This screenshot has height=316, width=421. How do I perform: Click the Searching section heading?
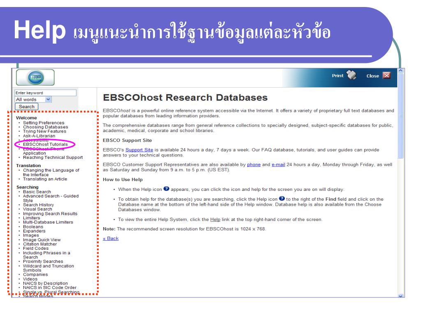28,187
